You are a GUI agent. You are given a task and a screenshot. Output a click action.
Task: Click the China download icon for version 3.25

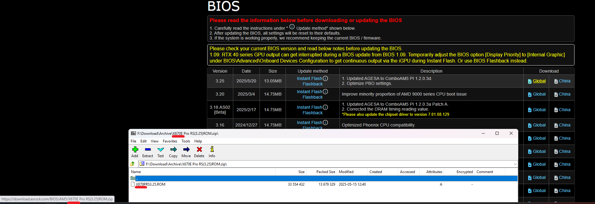tap(556, 81)
